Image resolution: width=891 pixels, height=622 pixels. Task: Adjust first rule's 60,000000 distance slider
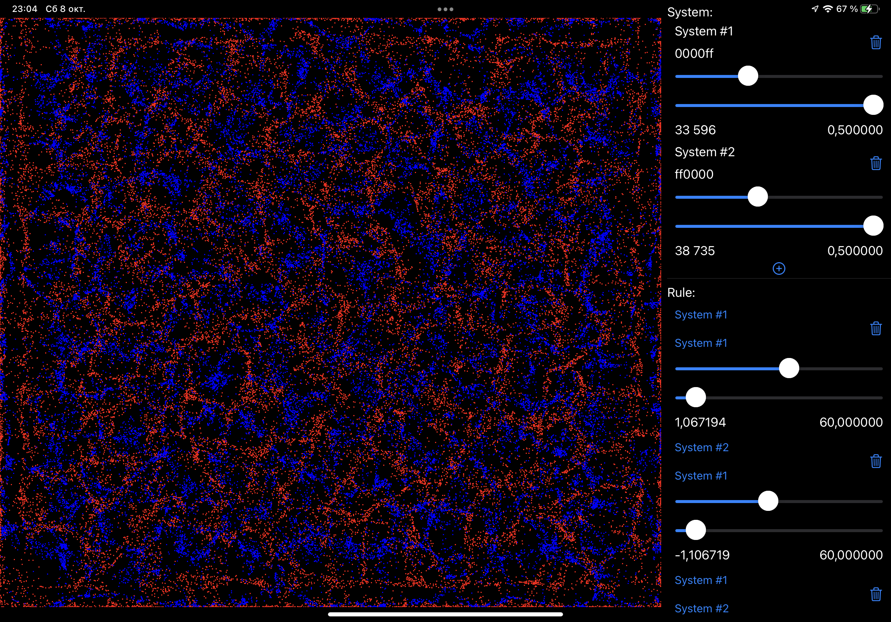click(778, 397)
